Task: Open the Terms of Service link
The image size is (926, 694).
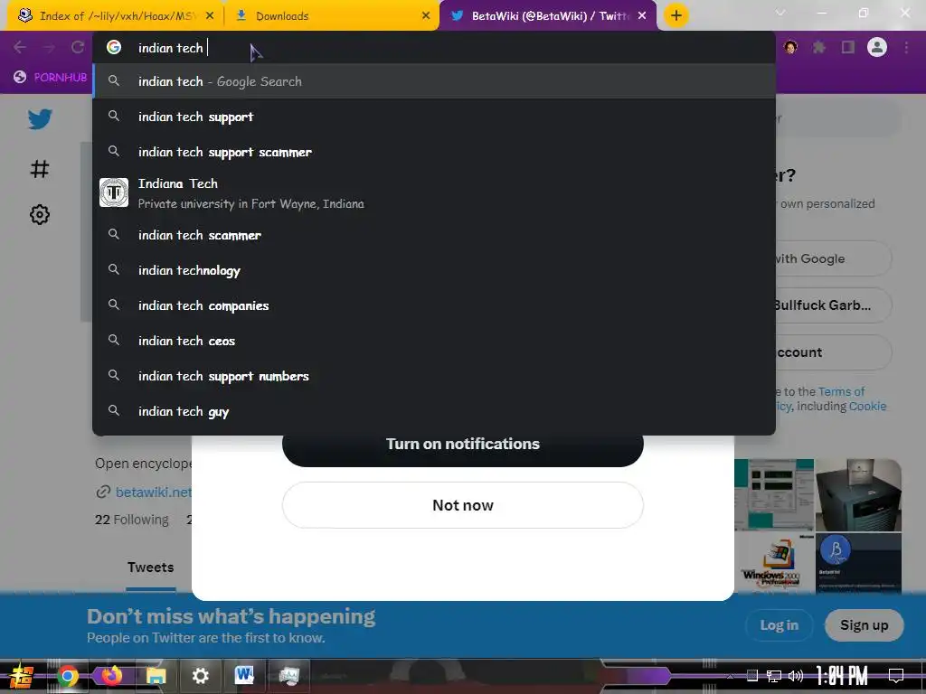Action: click(x=841, y=391)
